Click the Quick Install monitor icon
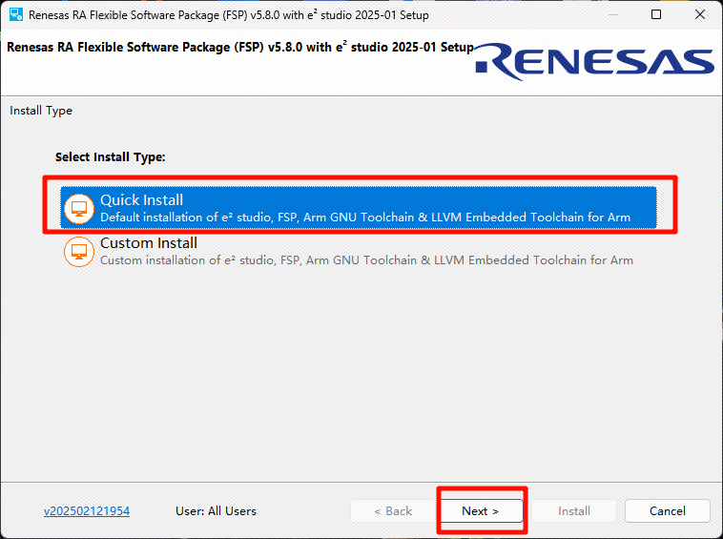This screenshot has width=723, height=539. [x=79, y=208]
